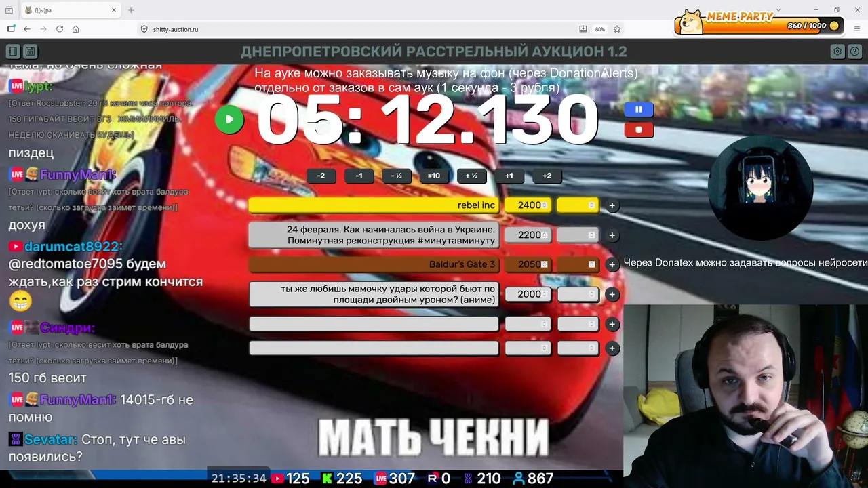Open the browser application menu (hamburger)
This screenshot has width=868, height=488.
tap(857, 29)
